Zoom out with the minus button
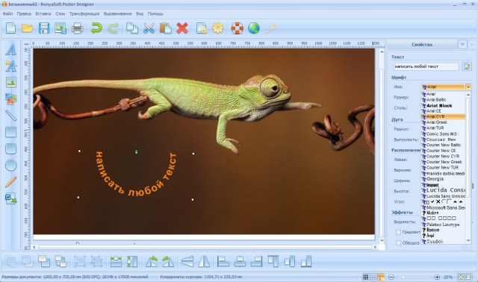Screen dimensions: 478x282 (x=391, y=277)
